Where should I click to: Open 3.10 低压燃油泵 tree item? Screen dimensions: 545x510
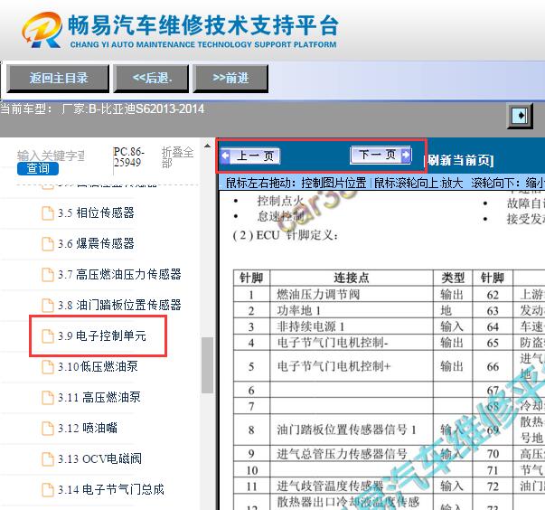[x=98, y=366]
